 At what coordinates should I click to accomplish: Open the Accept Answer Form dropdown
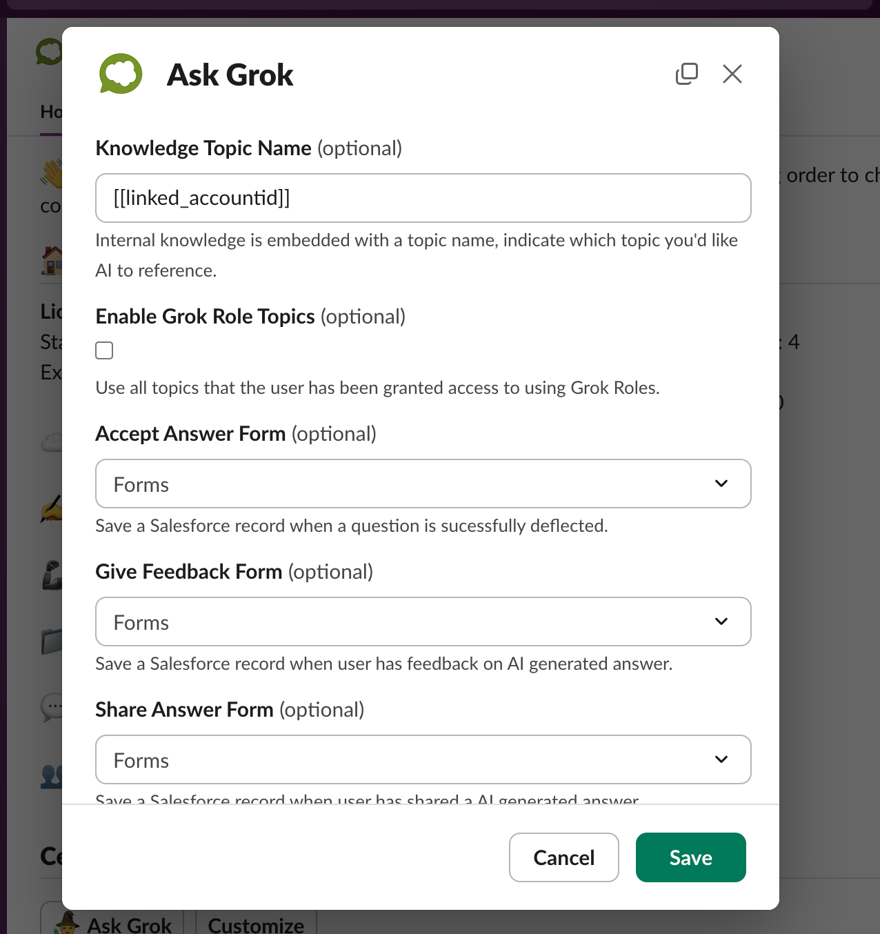pos(423,484)
